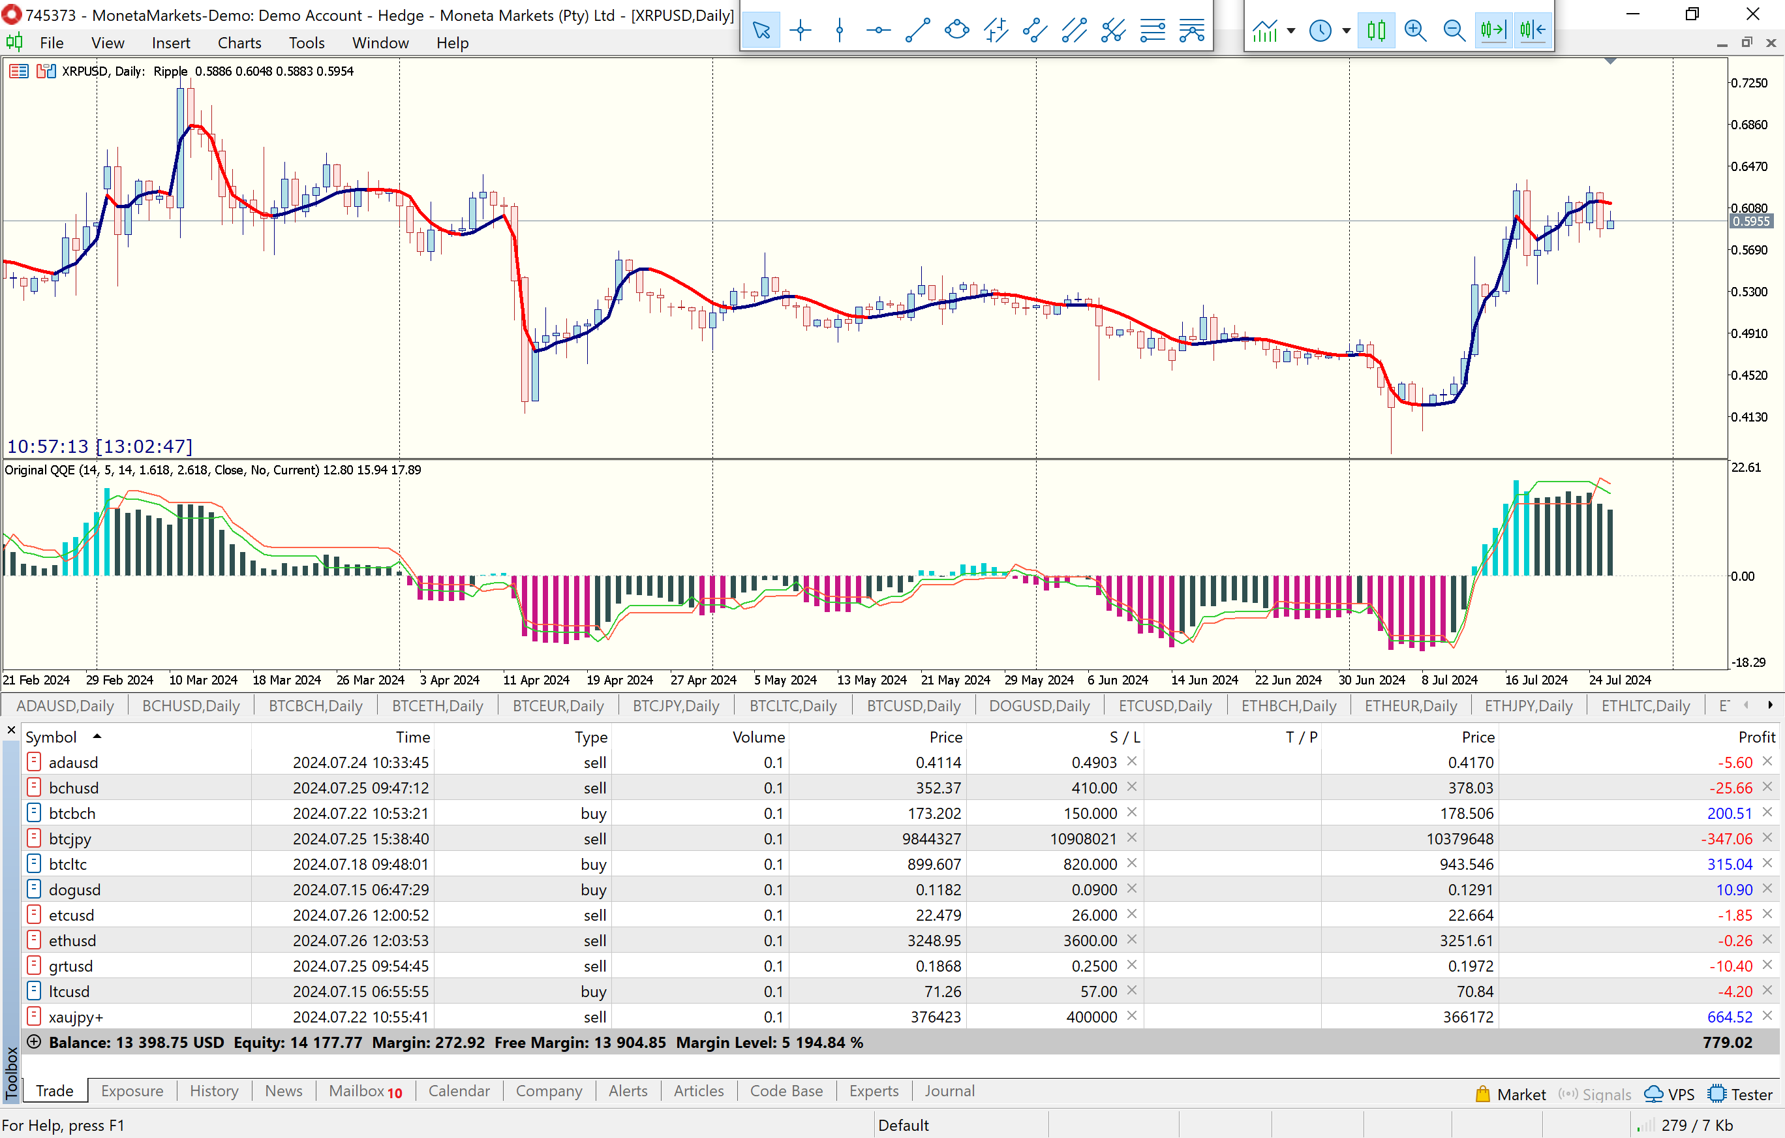Screen dimensions: 1785x1138
Task: Open the timeframe periods dropdown arrow
Action: (x=1346, y=31)
